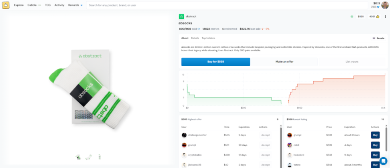Go to the TCG section
The image size is (390, 168).
click(x=48, y=5)
